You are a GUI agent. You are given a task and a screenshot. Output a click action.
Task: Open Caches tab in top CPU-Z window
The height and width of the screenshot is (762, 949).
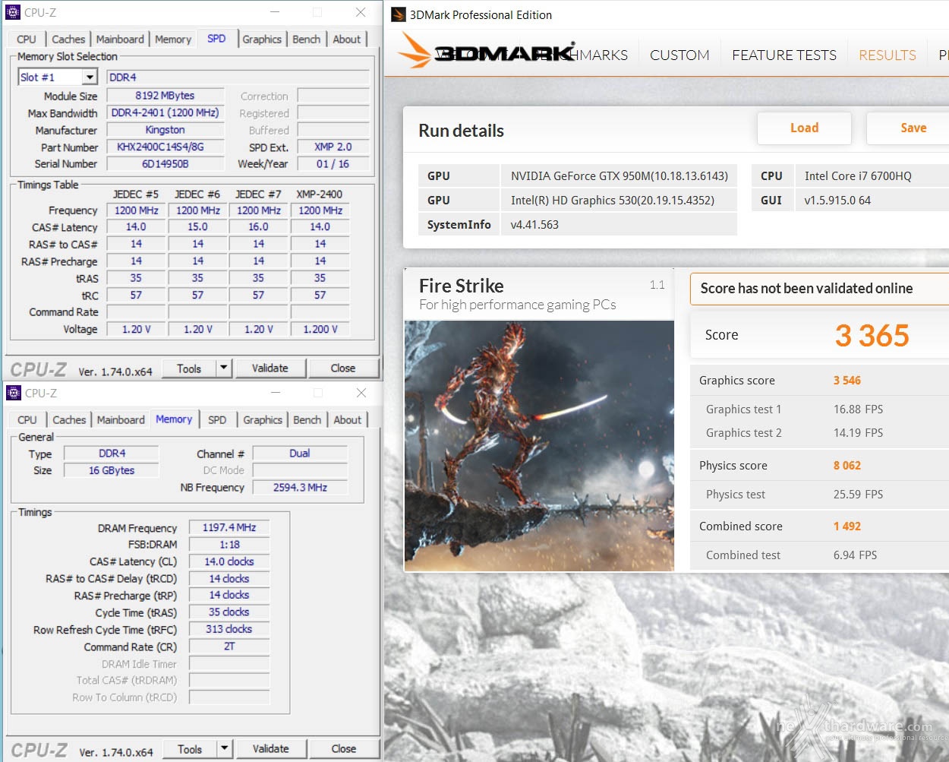coord(68,40)
